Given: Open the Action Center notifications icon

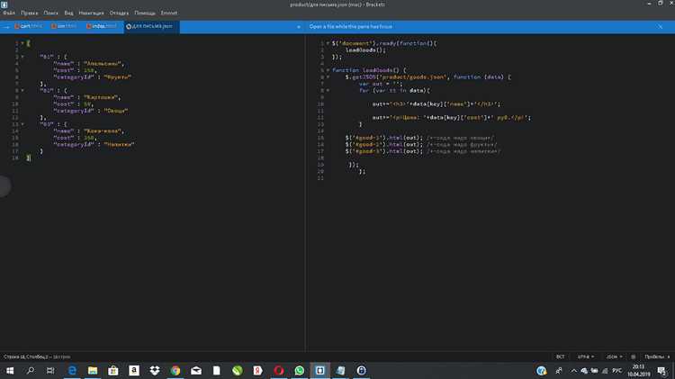Looking at the screenshot, I should coord(662,370).
